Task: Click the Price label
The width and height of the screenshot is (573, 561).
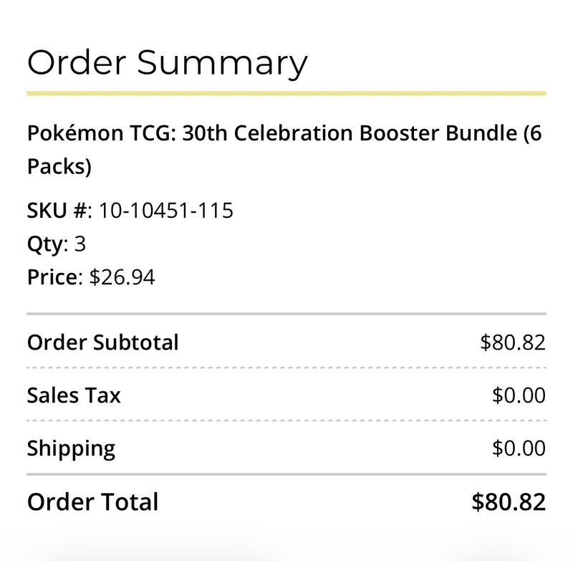Action: [55, 277]
